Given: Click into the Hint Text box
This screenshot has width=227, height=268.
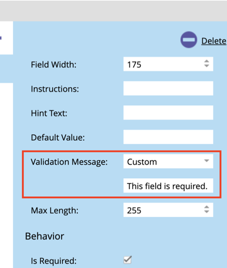Looking at the screenshot, I should coord(168,113).
